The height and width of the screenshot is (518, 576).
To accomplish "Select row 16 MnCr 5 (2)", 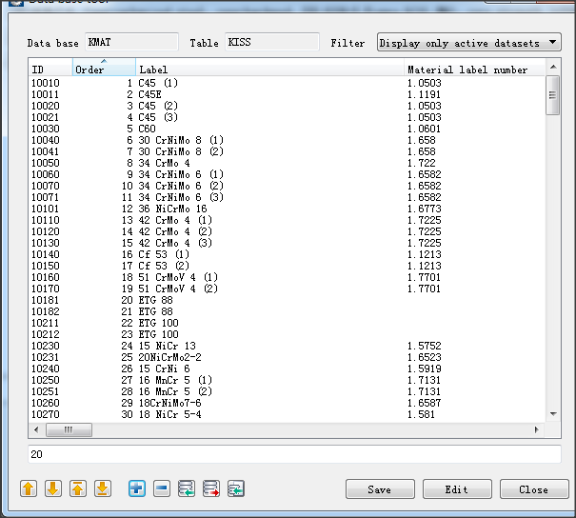I will (x=287, y=391).
